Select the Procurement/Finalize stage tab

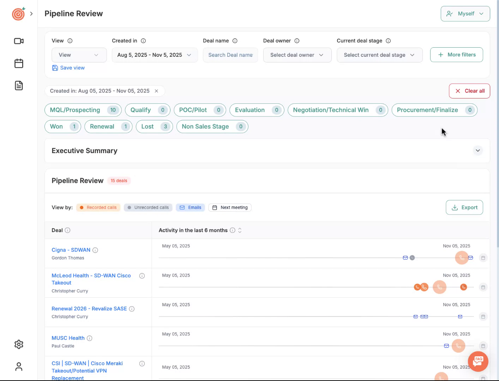[434, 110]
